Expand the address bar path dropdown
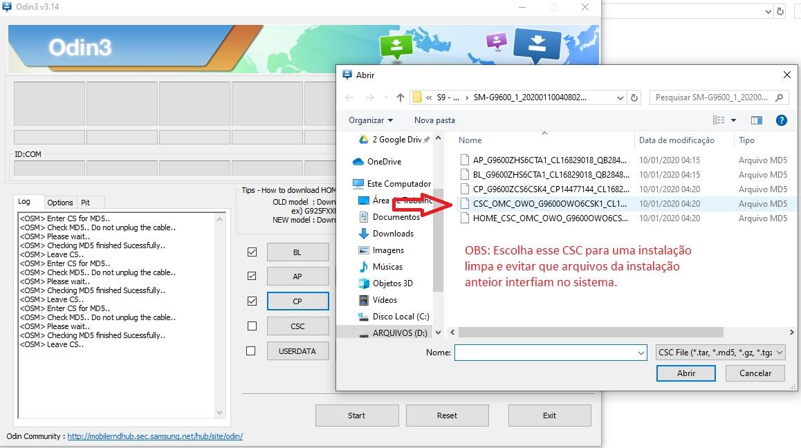 (x=620, y=97)
